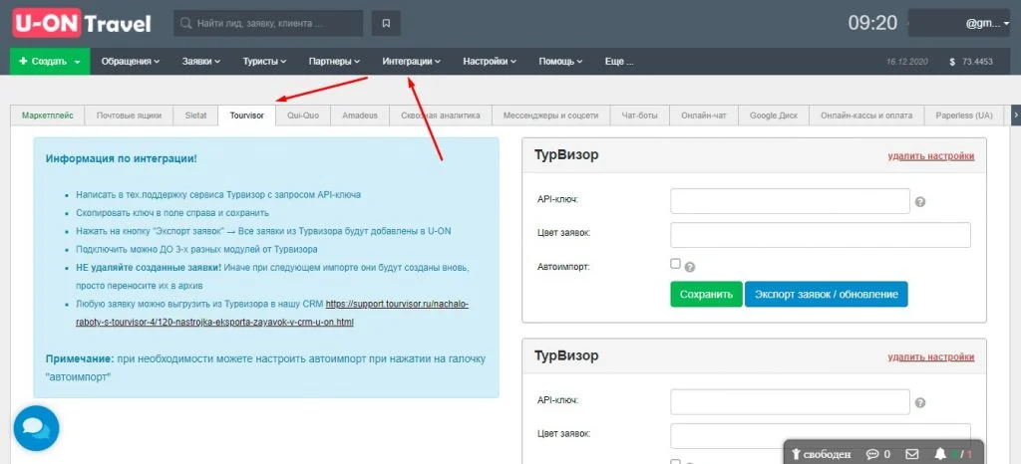Click the dollar exchange rate 73.4453
Image resolution: width=1021 pixels, height=464 pixels.
pyautogui.click(x=971, y=62)
